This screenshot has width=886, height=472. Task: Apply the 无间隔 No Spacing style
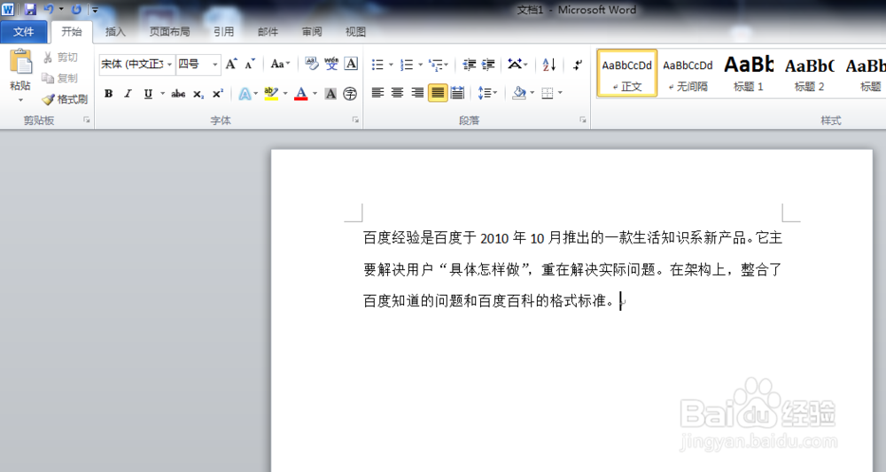688,73
